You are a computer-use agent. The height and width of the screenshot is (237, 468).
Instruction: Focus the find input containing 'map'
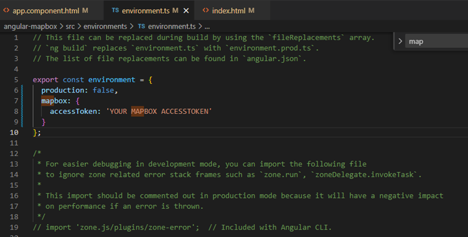click(x=436, y=42)
